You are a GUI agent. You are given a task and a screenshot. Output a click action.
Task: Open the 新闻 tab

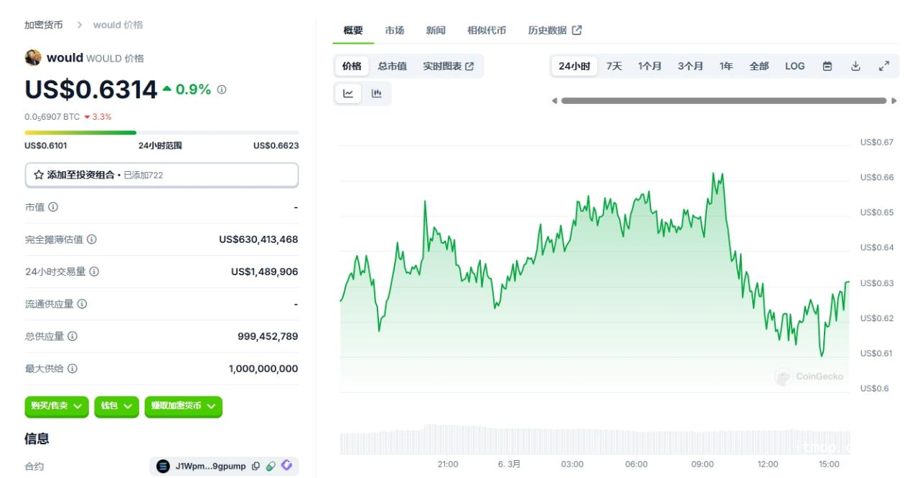click(x=436, y=30)
